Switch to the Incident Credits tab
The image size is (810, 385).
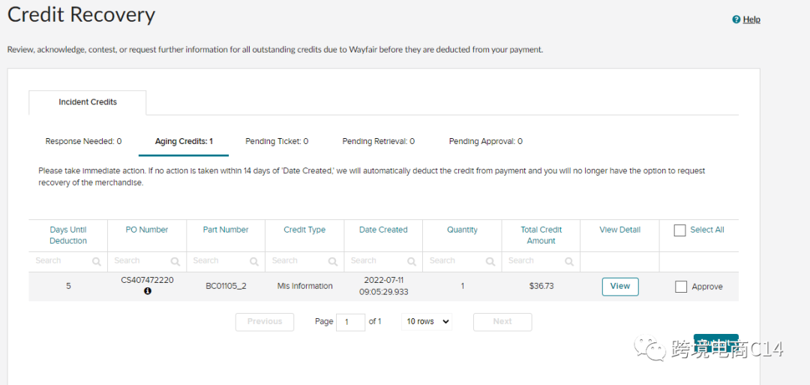88,102
